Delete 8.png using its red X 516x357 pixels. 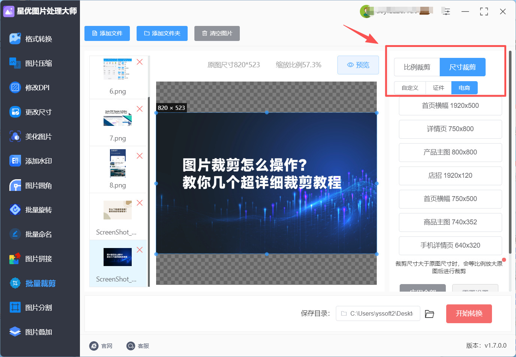tap(140, 156)
